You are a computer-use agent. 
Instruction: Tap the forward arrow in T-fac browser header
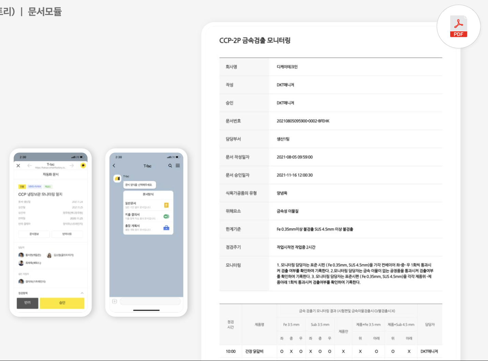[72, 166]
